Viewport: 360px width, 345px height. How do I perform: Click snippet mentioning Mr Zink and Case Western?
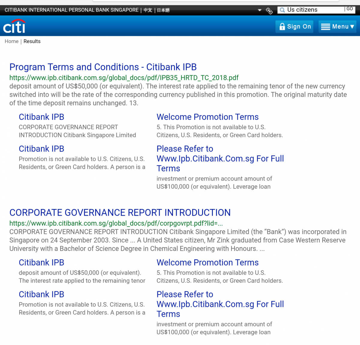pos(178,240)
